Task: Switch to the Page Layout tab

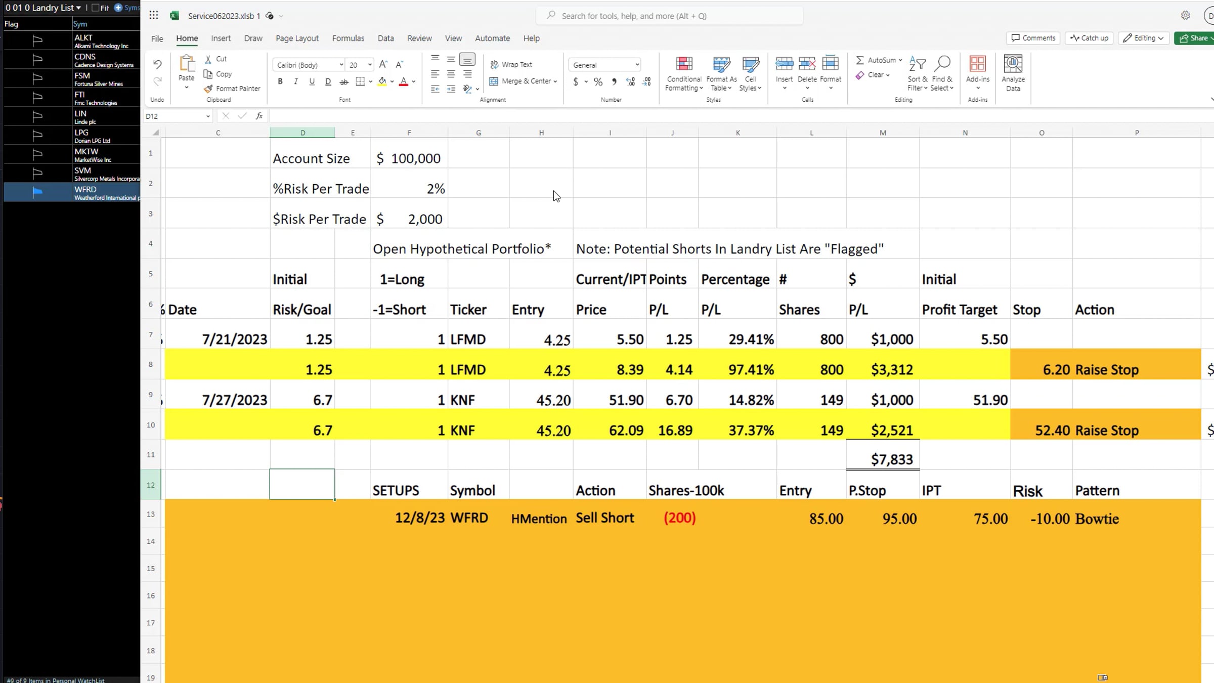Action: pyautogui.click(x=297, y=38)
